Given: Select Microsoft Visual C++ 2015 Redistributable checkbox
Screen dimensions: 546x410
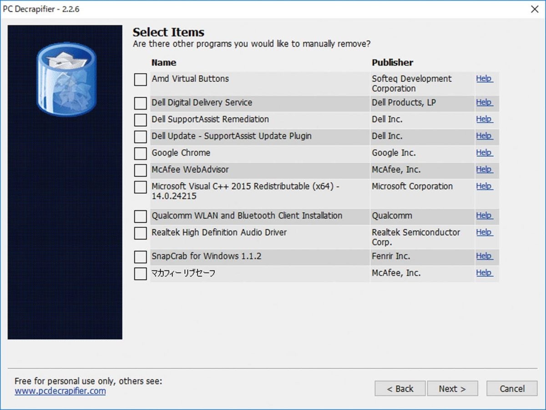Looking at the screenshot, I should tap(141, 187).
